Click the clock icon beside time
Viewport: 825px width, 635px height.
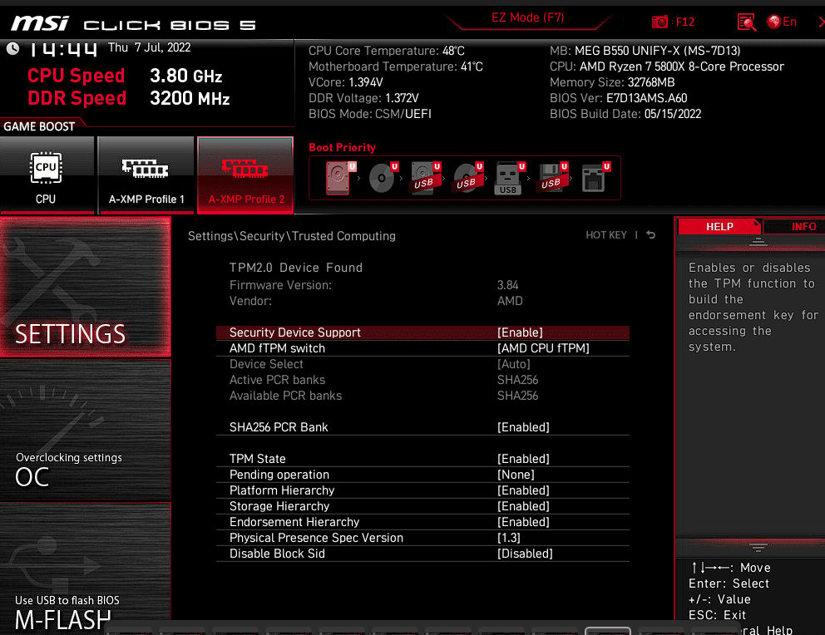(12, 48)
